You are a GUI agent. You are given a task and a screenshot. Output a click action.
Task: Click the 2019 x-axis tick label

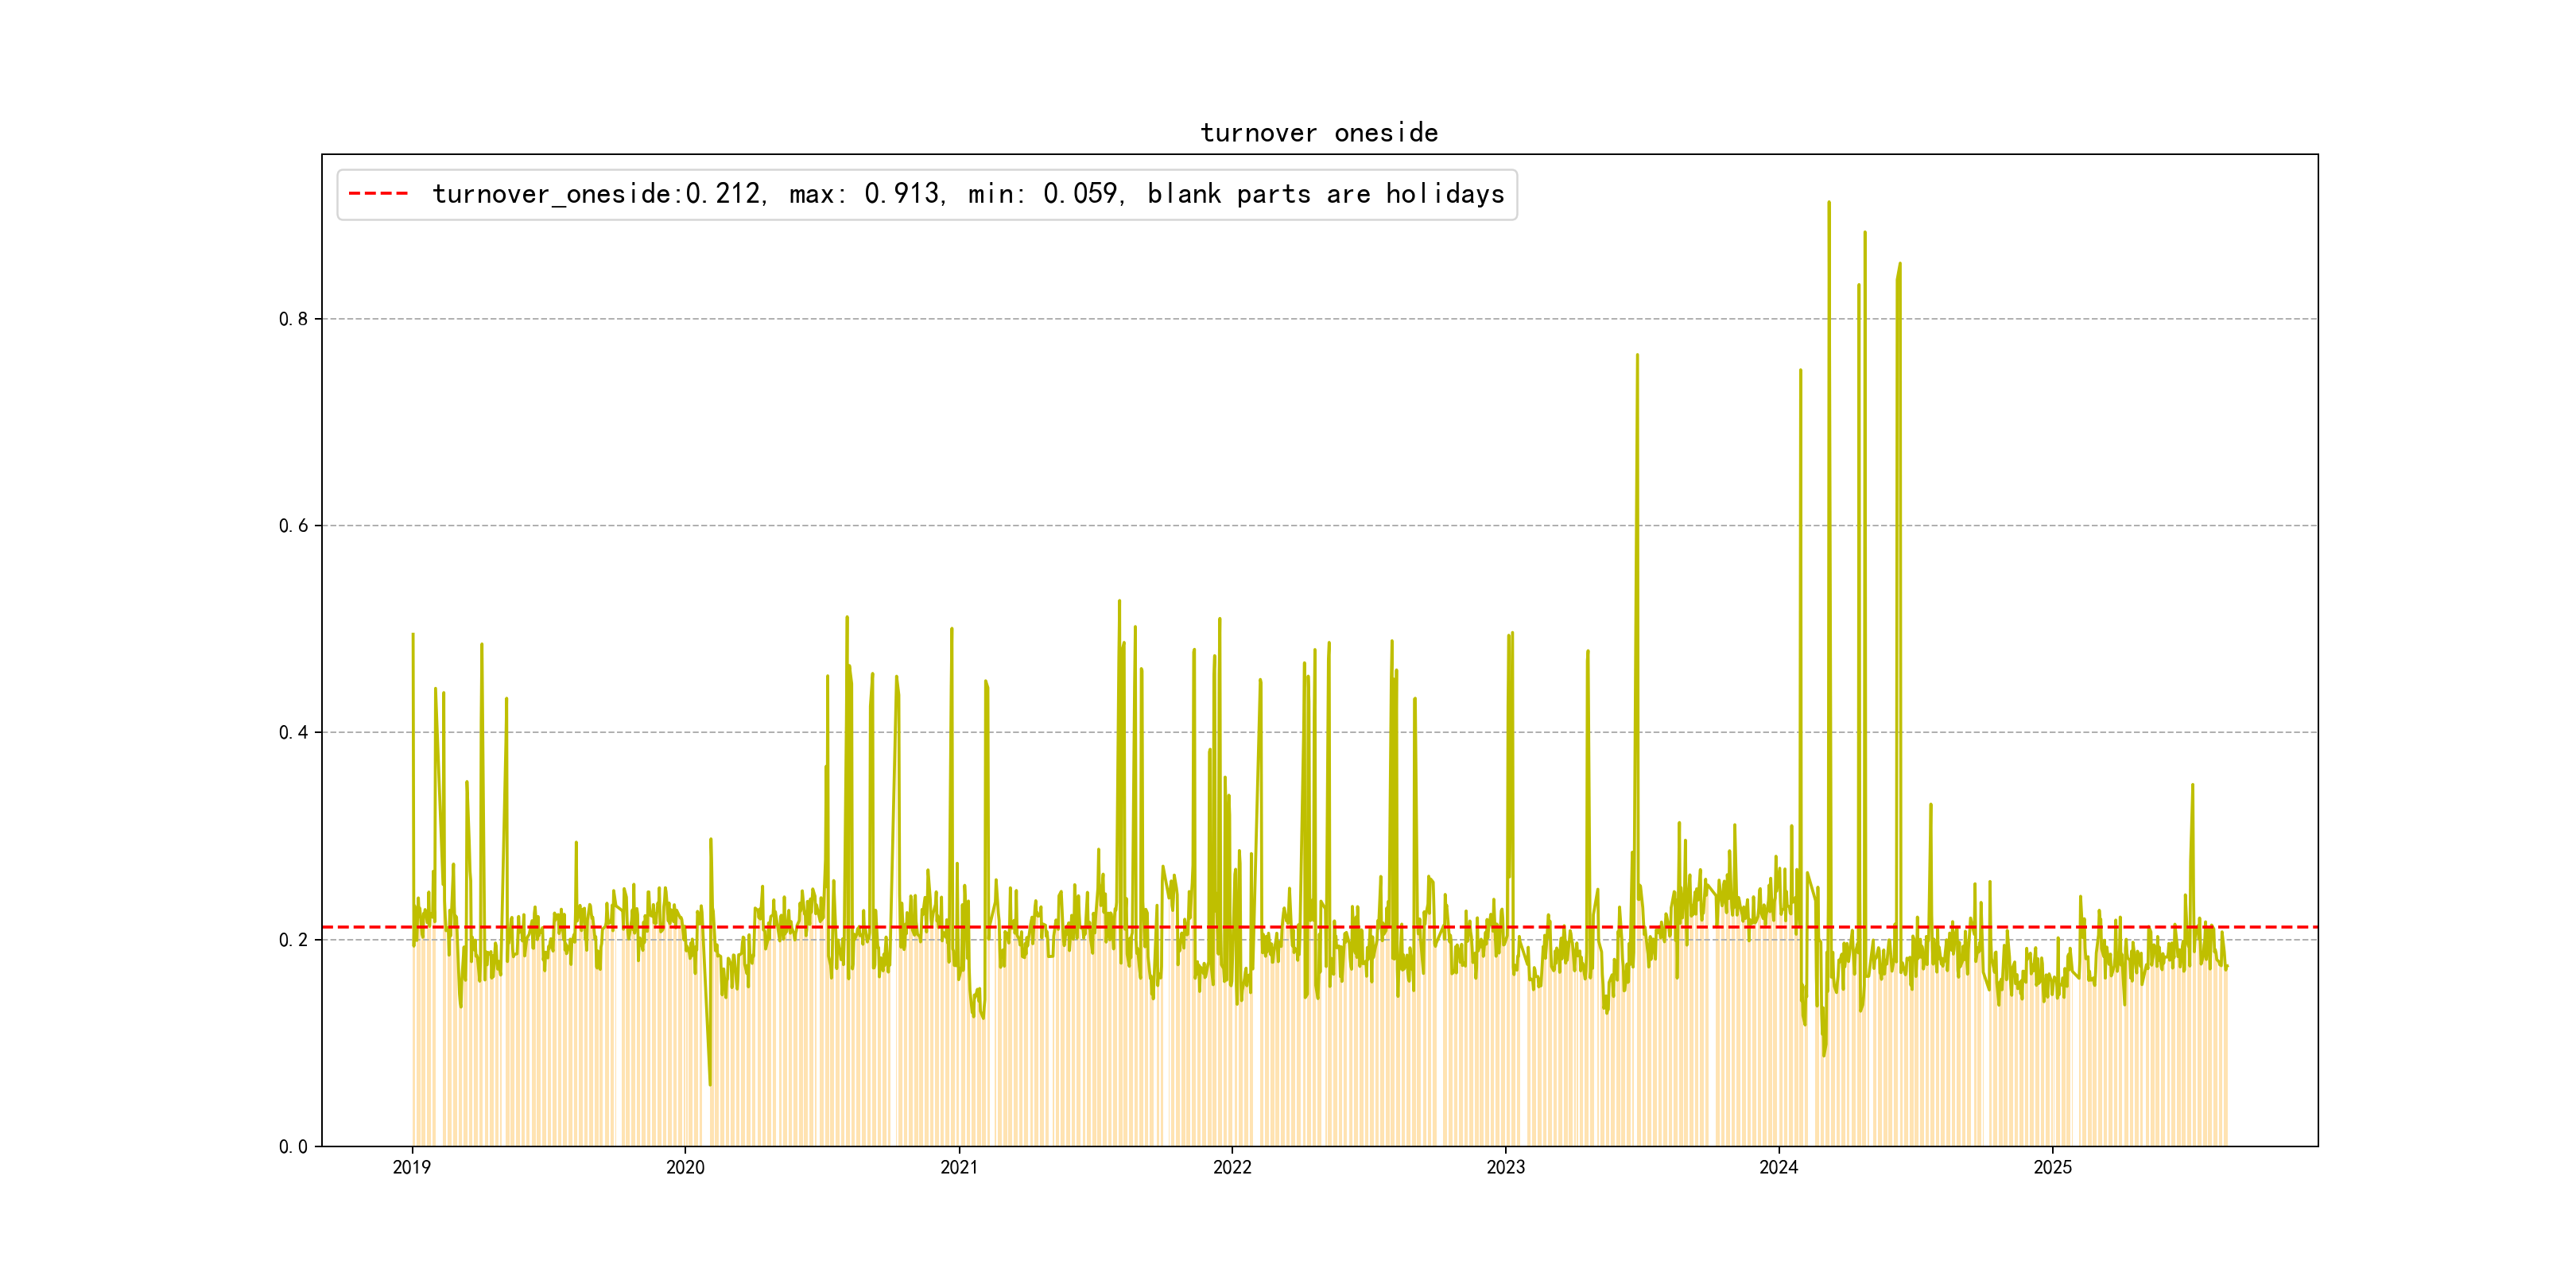(x=412, y=1167)
